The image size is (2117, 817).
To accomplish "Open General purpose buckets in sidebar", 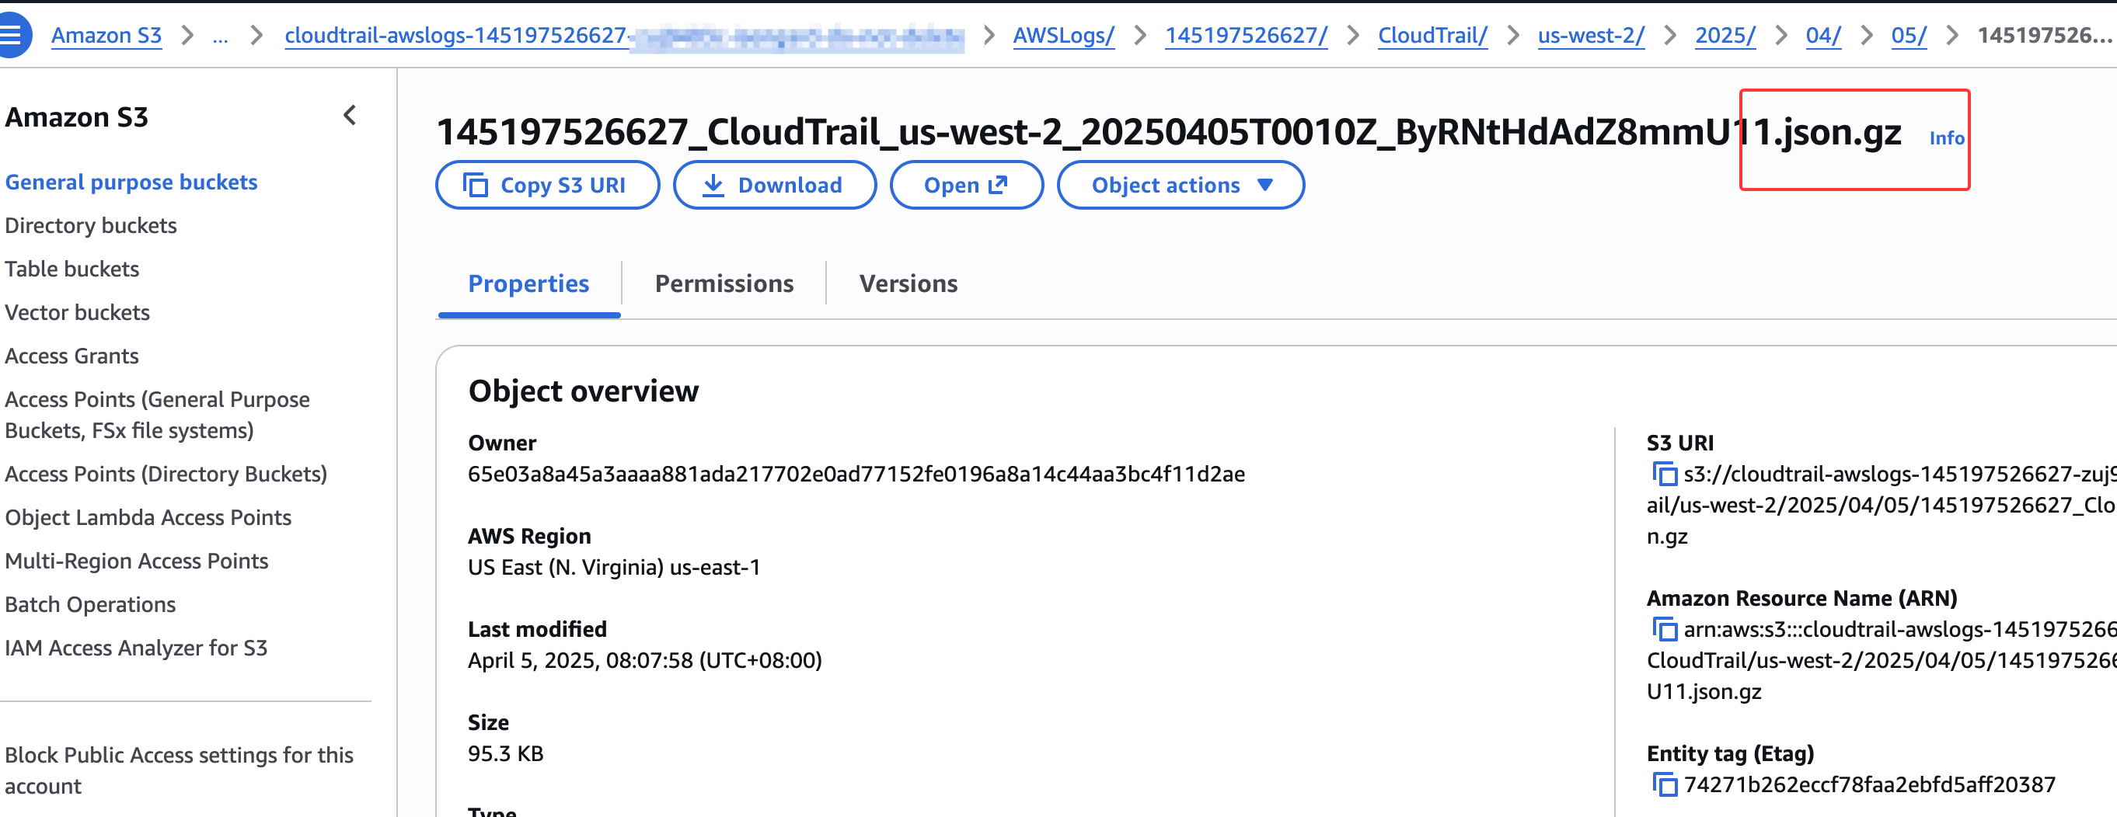I will coord(131,183).
